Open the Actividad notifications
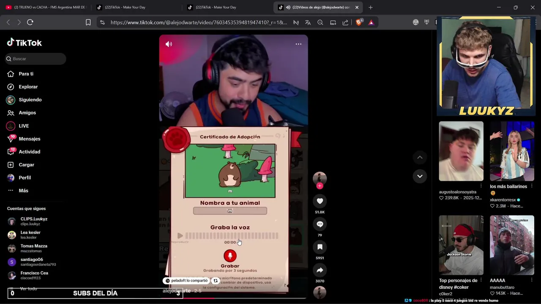 (29, 152)
